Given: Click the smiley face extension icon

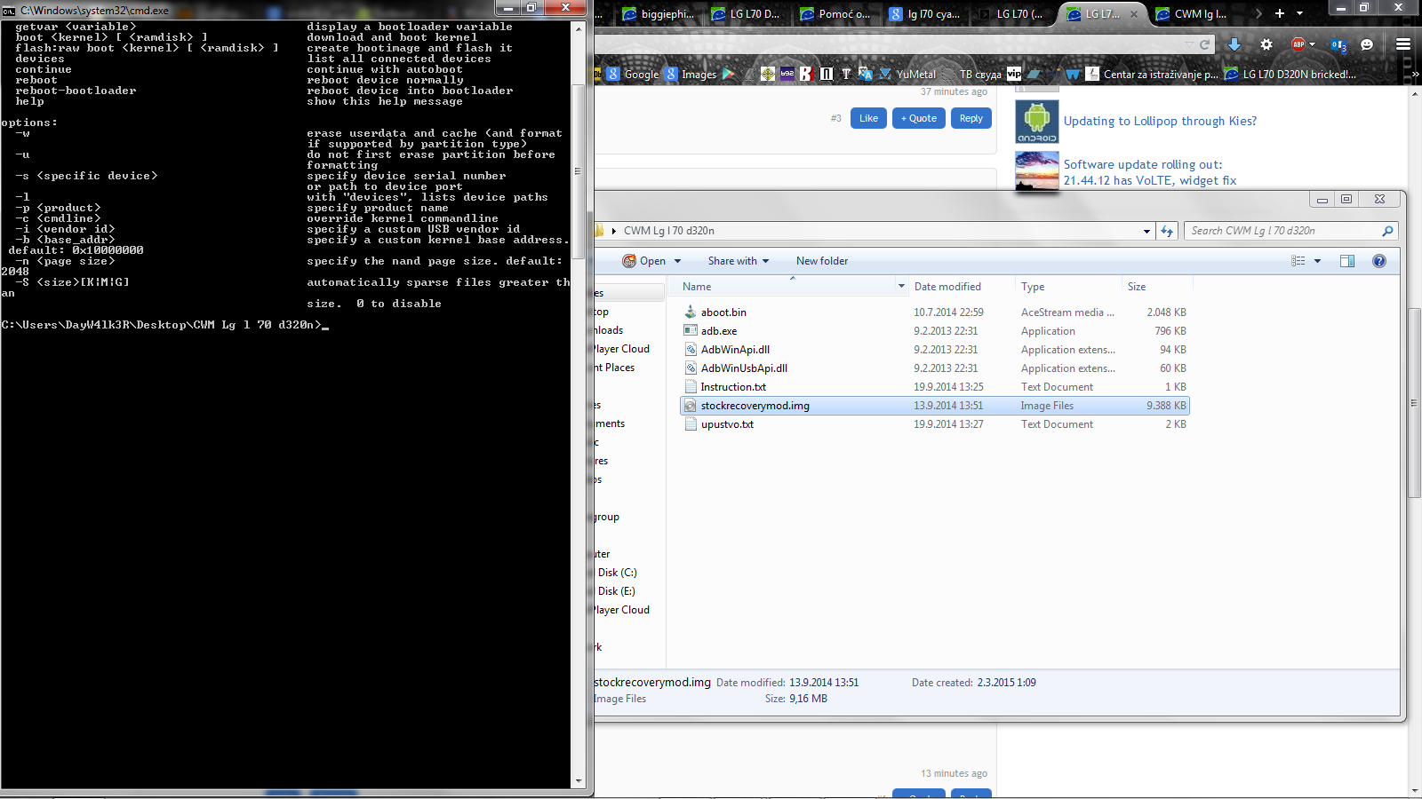Looking at the screenshot, I should click(1367, 44).
